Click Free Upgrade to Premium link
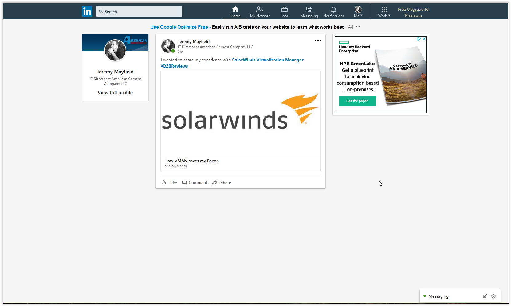Screen dimensions: 511x306 pos(413,12)
